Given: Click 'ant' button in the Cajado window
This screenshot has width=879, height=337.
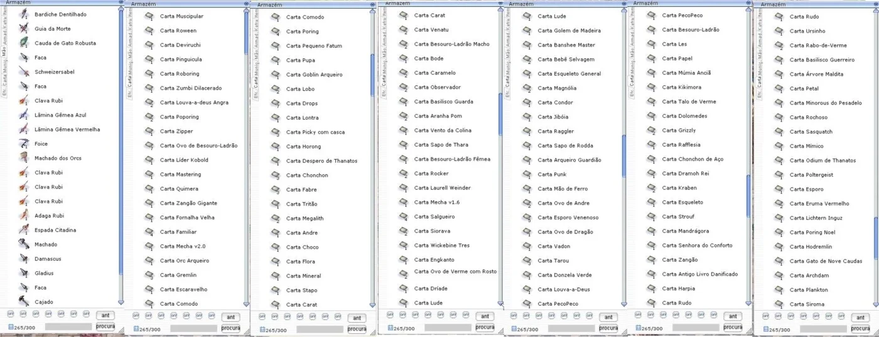Looking at the screenshot, I should coord(105,315).
